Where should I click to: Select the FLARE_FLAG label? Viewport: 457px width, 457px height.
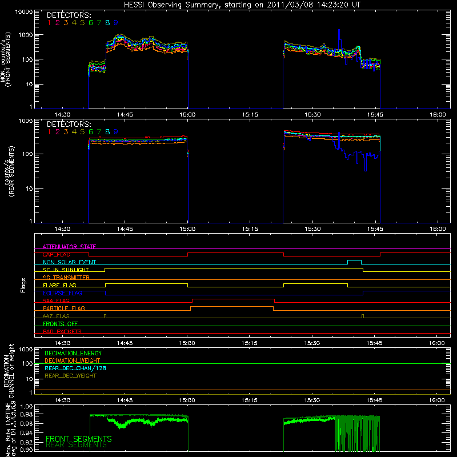(x=59, y=285)
